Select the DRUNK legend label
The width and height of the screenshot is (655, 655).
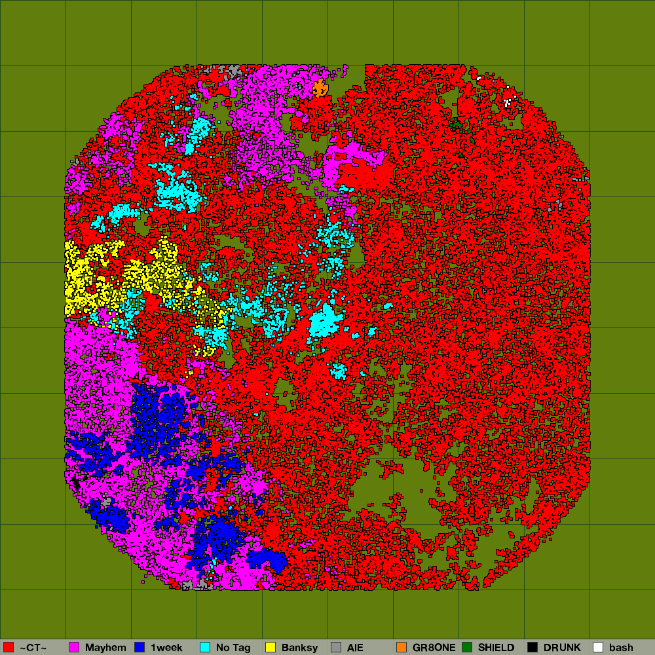(x=562, y=648)
